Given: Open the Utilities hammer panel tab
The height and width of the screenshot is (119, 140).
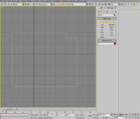Looking at the screenshot, I should pyautogui.click(x=115, y=8).
